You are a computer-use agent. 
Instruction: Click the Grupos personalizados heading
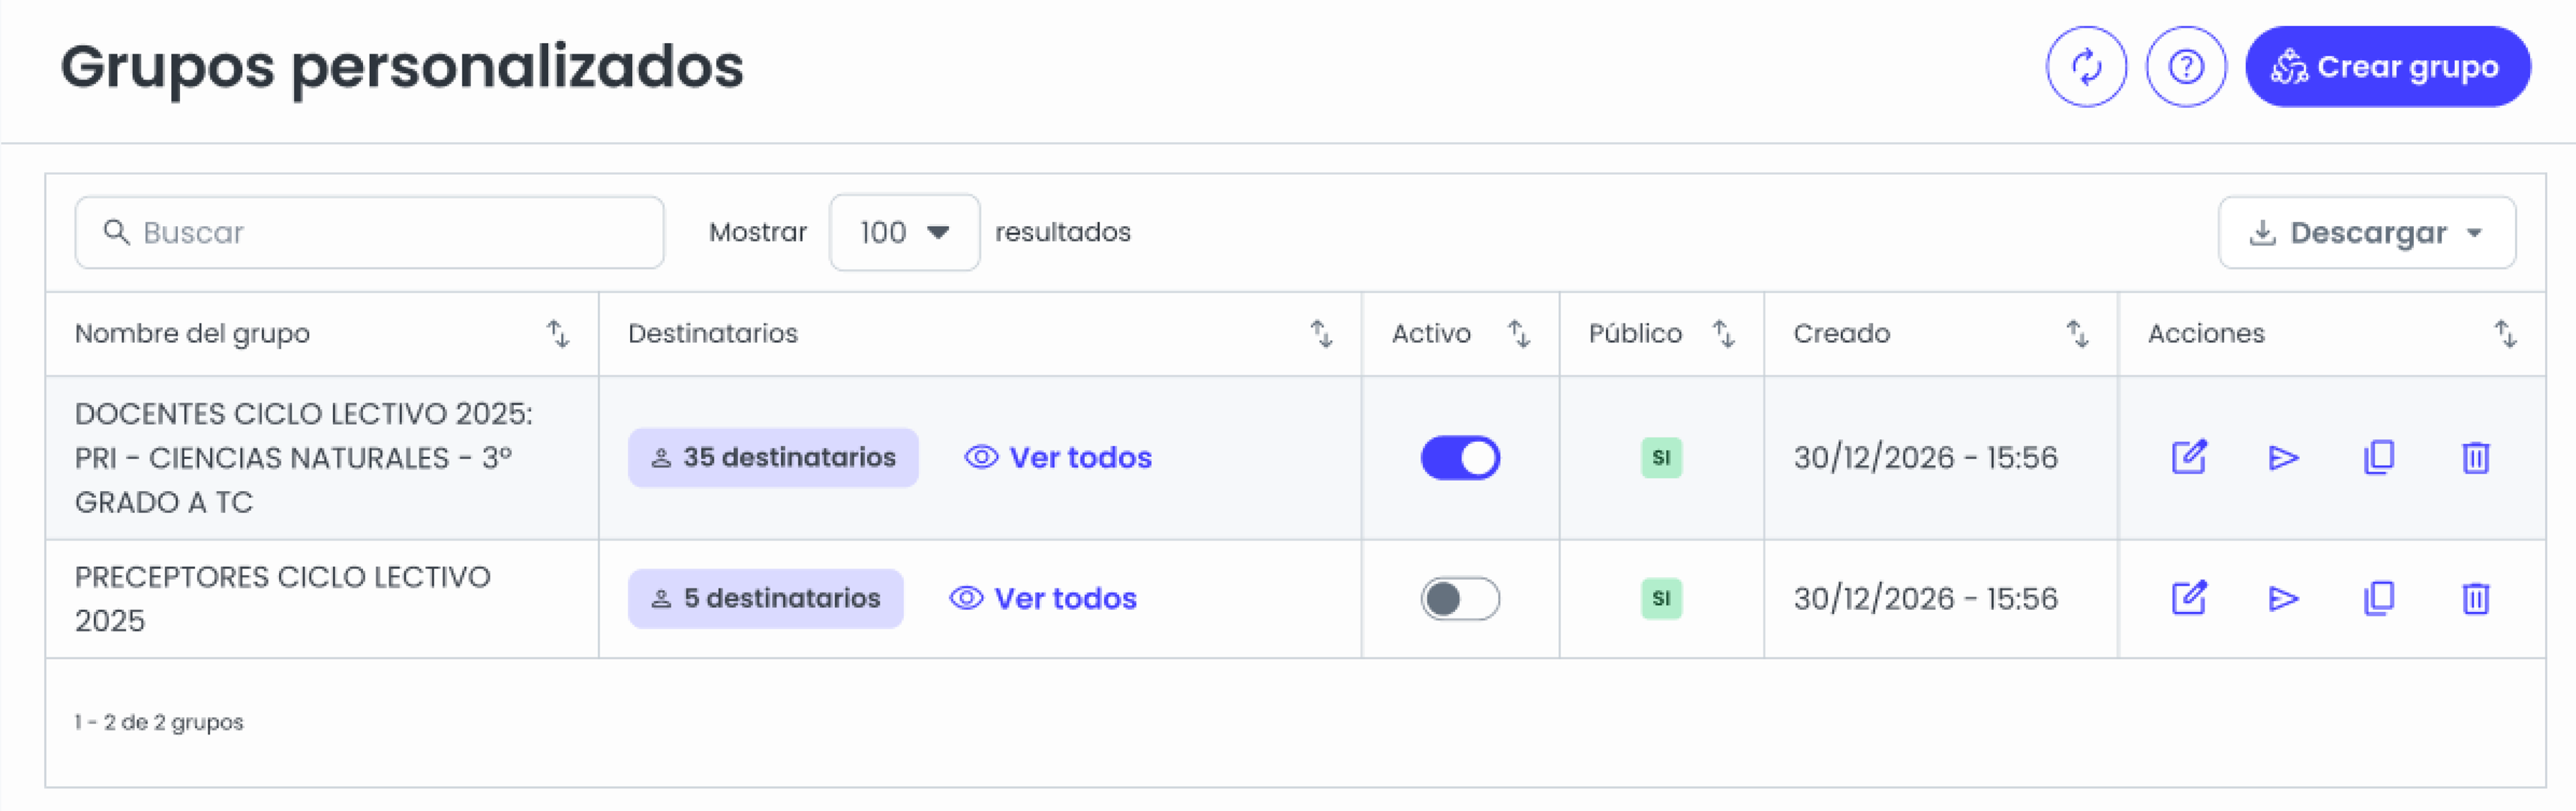point(402,67)
